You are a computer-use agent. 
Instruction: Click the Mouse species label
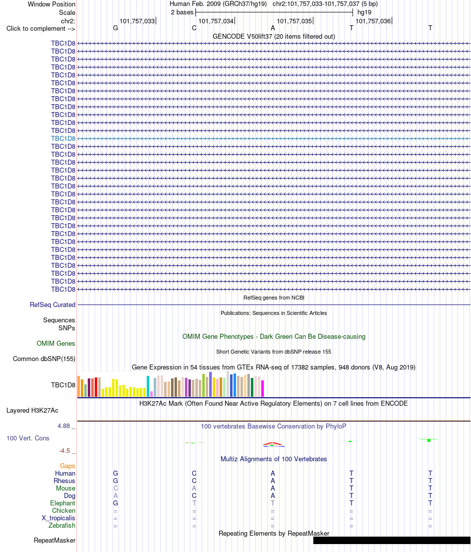tap(65, 488)
